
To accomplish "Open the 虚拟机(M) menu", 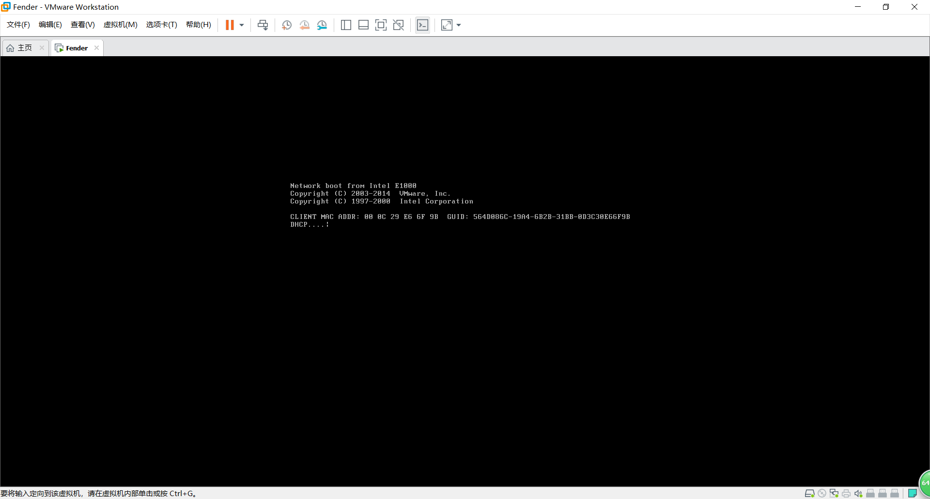I will coord(120,24).
